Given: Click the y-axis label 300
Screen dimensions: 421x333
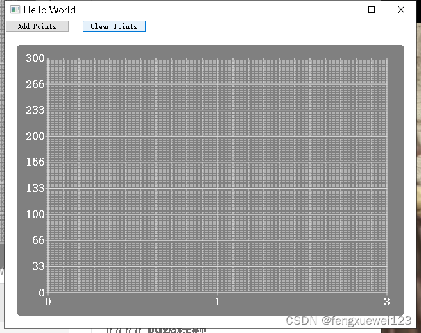Looking at the screenshot, I should click(35, 58).
